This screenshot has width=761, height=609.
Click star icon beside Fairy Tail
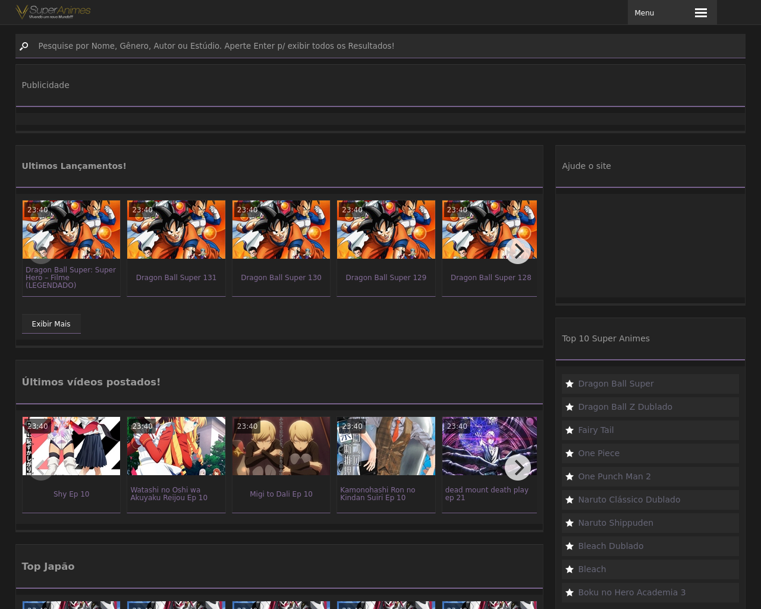(570, 430)
